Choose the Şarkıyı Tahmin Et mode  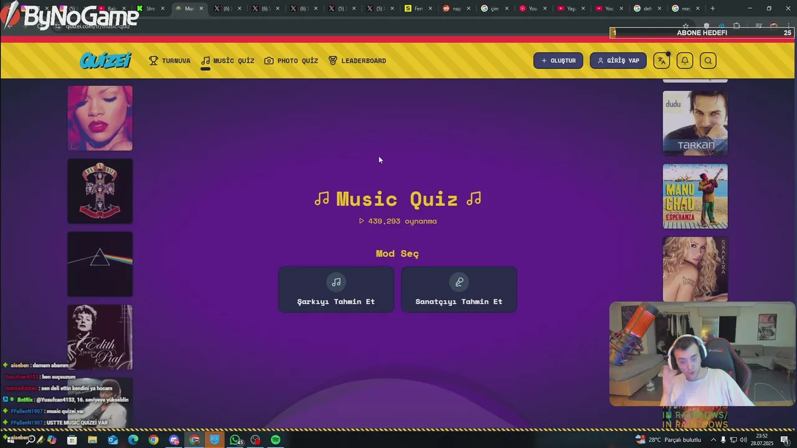(336, 289)
